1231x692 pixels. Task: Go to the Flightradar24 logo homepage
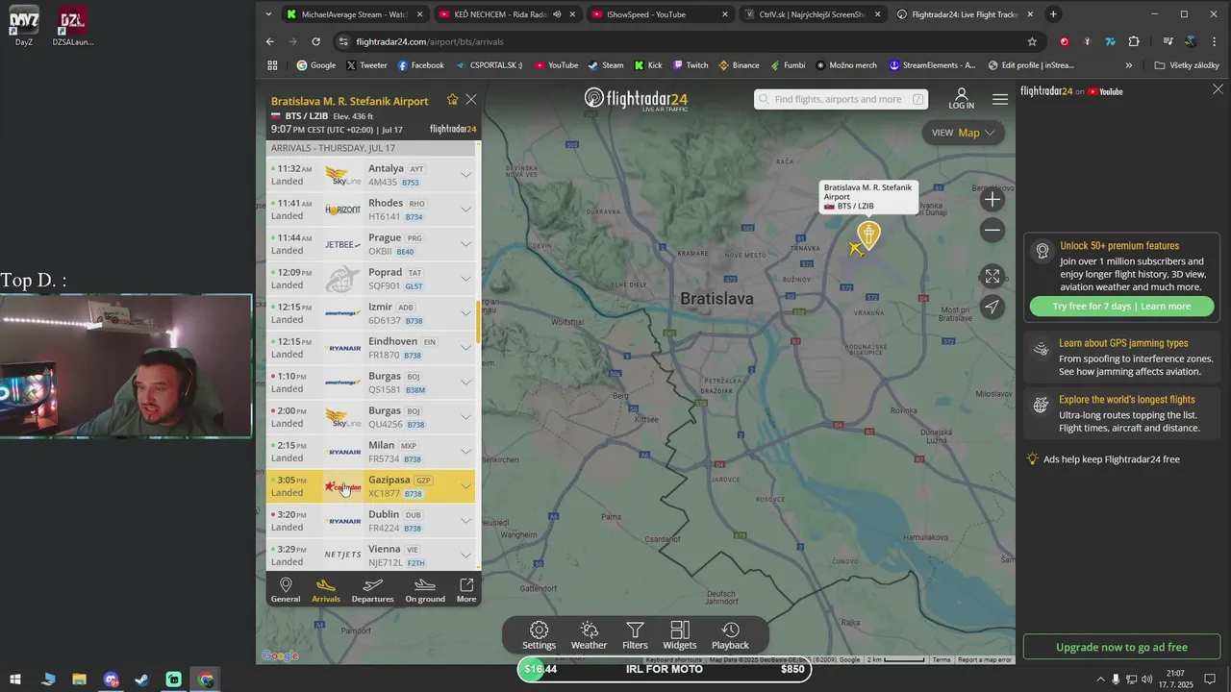click(x=636, y=100)
